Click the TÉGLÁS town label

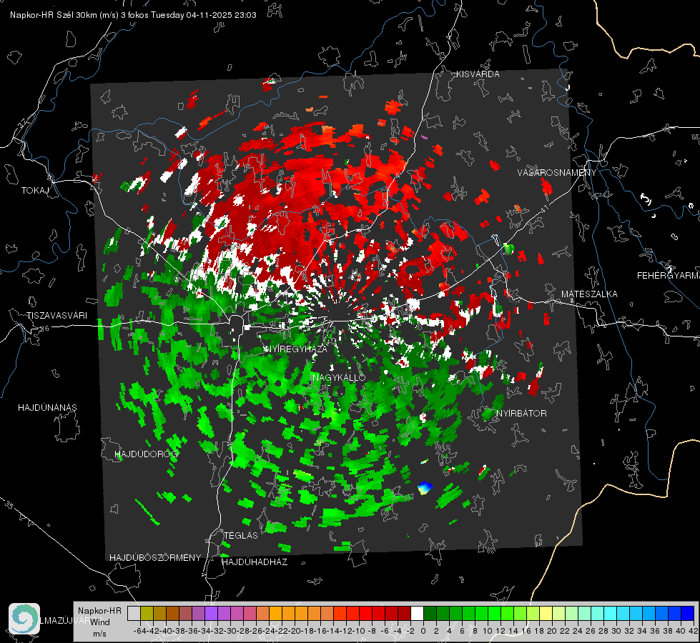241,535
